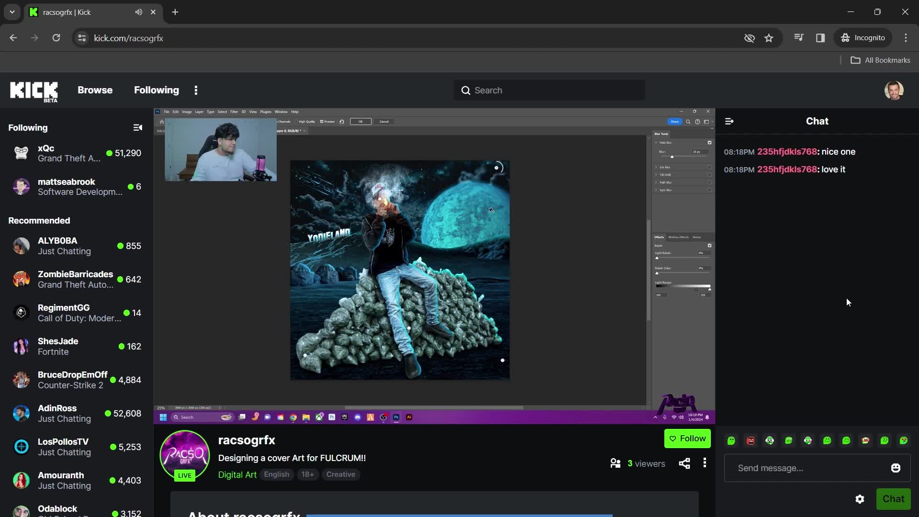Toggle Follow for racsogrfx
919x517 pixels.
pyautogui.click(x=687, y=439)
